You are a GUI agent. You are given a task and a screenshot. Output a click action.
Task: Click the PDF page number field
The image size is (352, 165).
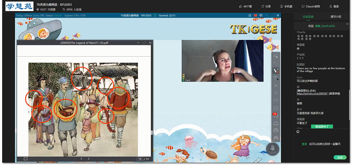[x=140, y=159]
